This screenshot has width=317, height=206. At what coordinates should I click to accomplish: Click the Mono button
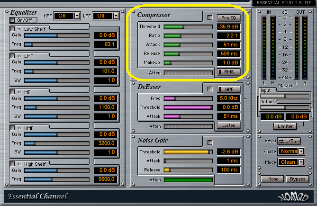(x=272, y=179)
